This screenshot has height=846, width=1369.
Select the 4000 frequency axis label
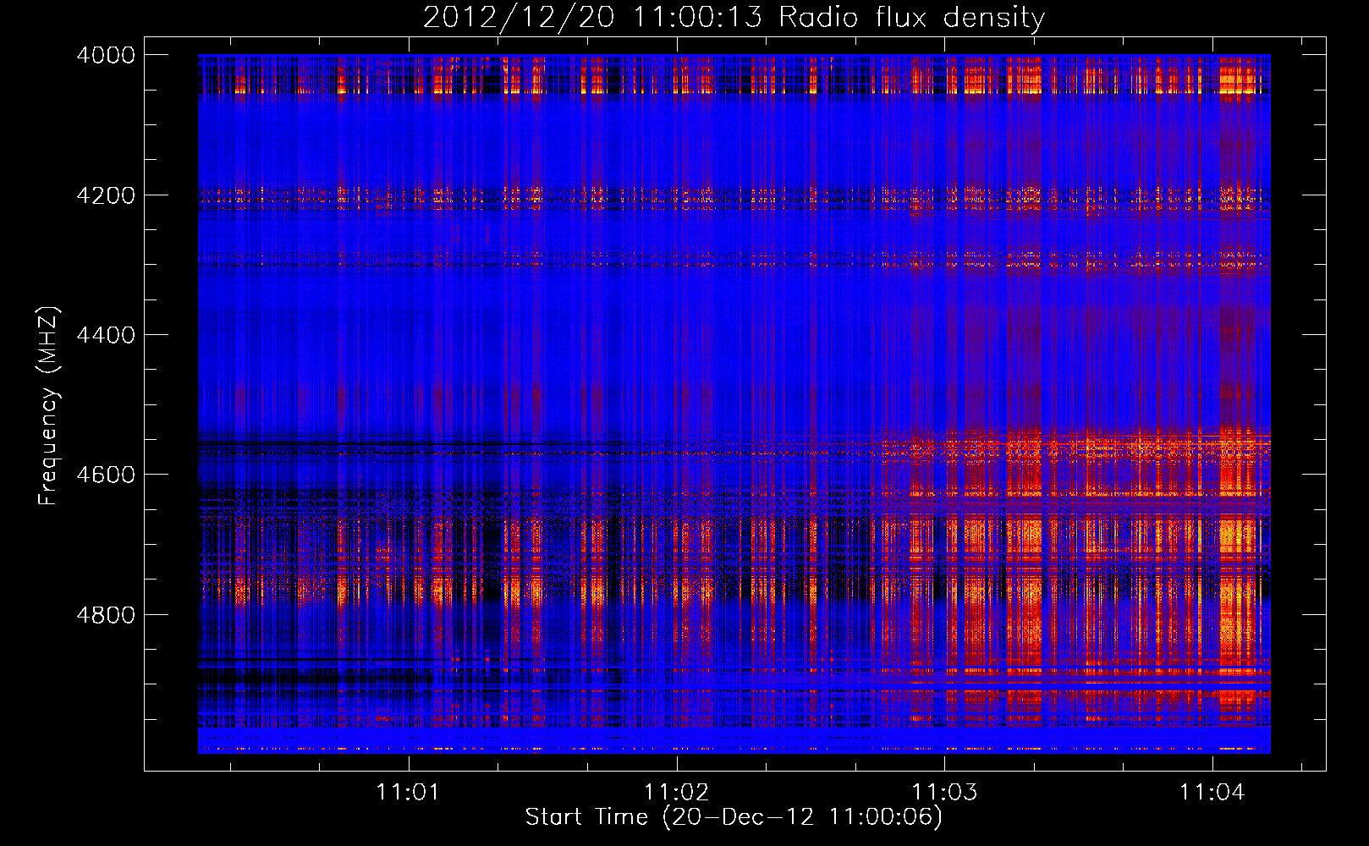[x=106, y=55]
